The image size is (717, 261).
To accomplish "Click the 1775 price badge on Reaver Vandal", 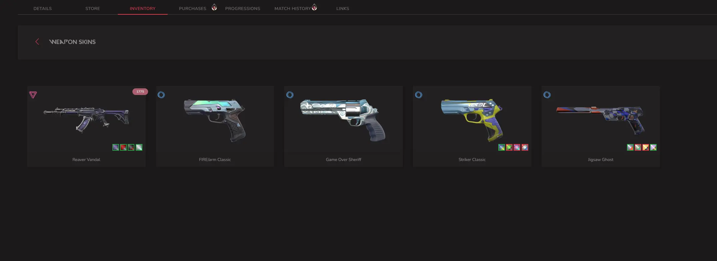I will (x=140, y=92).
